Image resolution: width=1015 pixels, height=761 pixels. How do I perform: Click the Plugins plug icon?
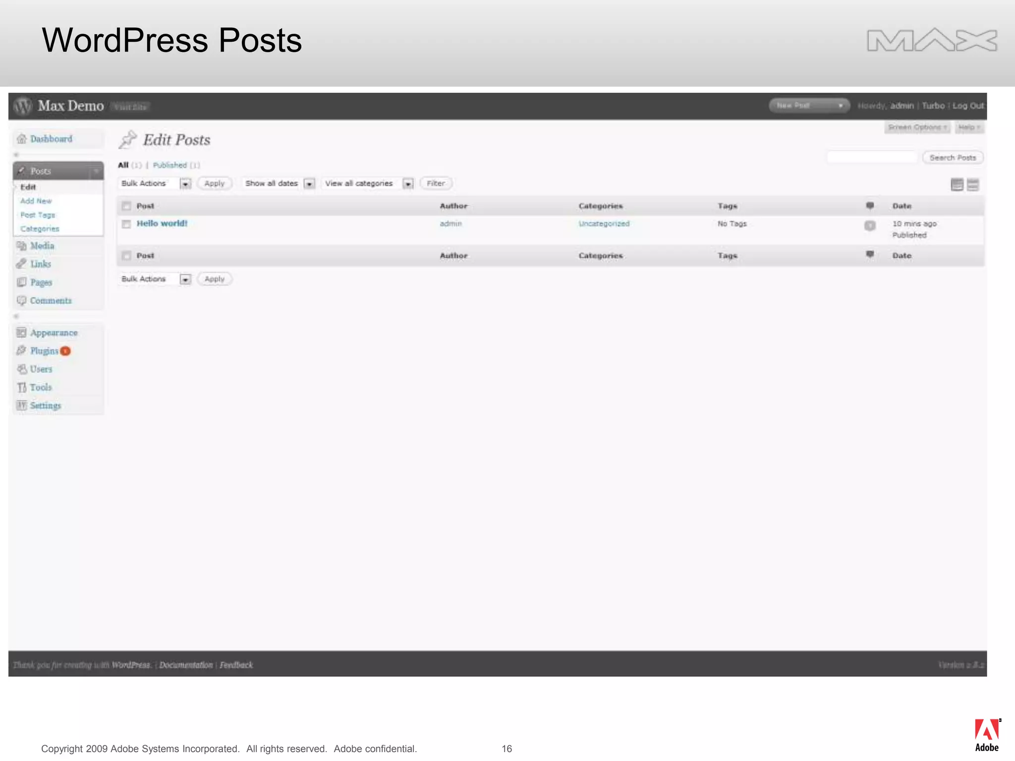pos(21,350)
